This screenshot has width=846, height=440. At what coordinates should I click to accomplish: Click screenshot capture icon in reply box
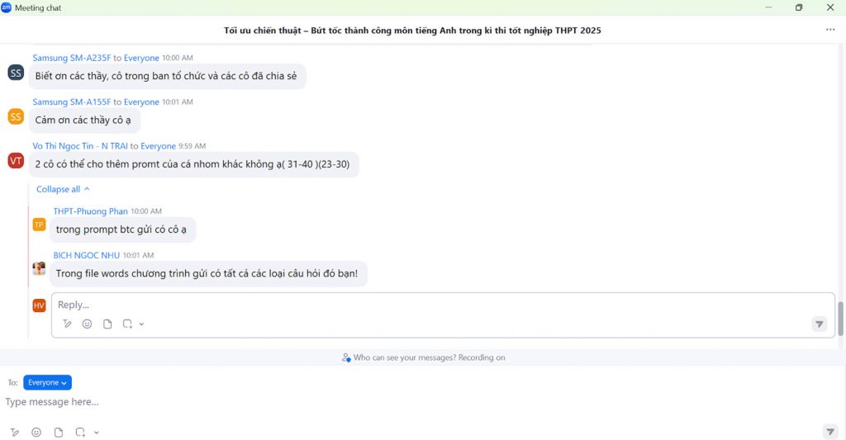click(127, 324)
